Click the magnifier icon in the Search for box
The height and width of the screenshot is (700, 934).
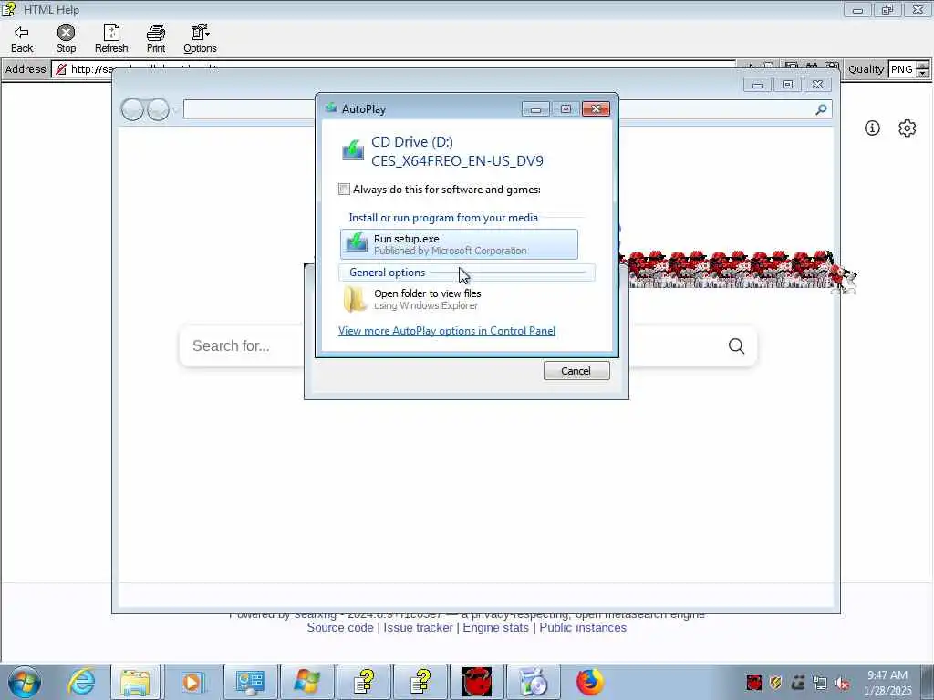pyautogui.click(x=736, y=345)
